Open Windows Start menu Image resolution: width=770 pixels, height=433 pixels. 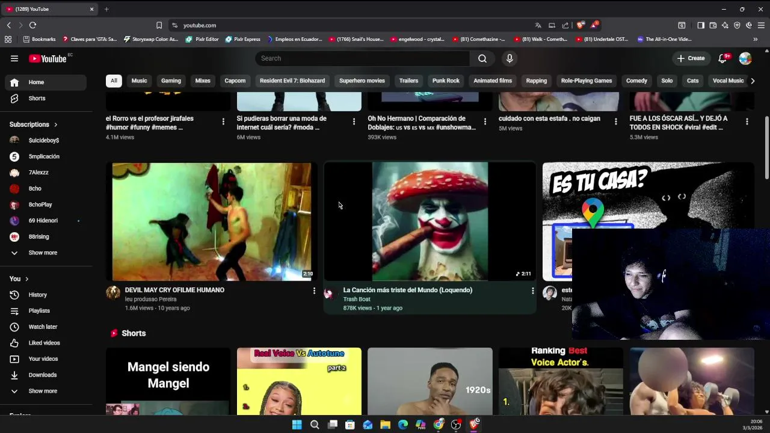click(x=297, y=425)
